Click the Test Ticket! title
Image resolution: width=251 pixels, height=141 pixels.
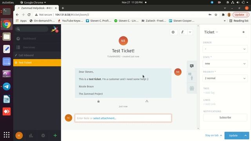123,51
